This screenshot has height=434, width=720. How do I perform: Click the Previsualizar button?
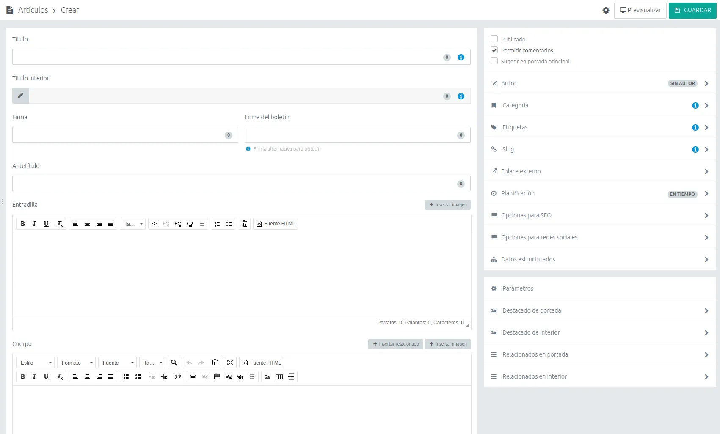[640, 10]
